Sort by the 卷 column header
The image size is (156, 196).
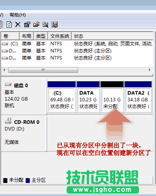pyautogui.click(x=10, y=36)
